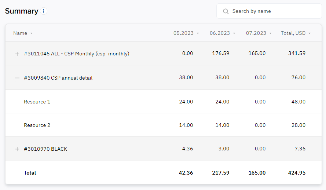The height and width of the screenshot is (190, 326).
Task: Click the Total, USD header label
Action: (x=293, y=33)
